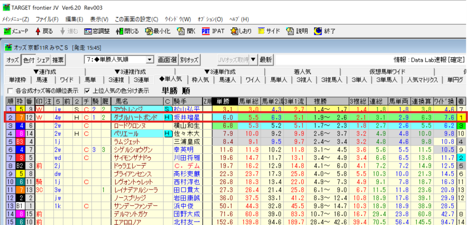468x225 pixels.
Task: Open the サイド side panel icon
Action: pos(261,31)
